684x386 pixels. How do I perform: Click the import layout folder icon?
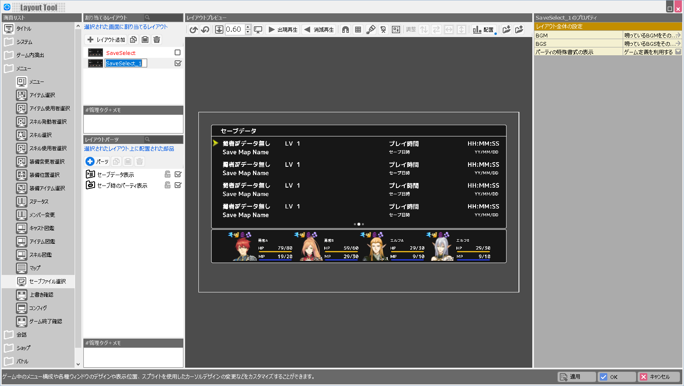click(x=506, y=30)
